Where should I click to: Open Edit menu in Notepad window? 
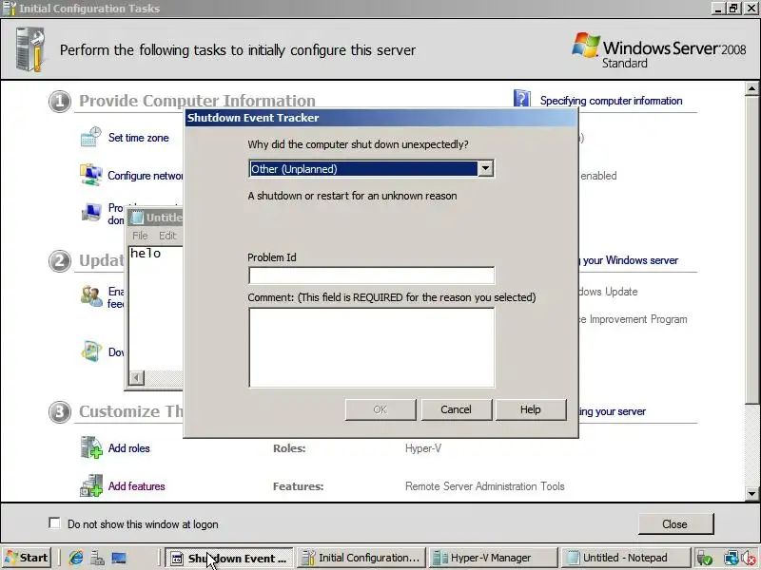(167, 236)
